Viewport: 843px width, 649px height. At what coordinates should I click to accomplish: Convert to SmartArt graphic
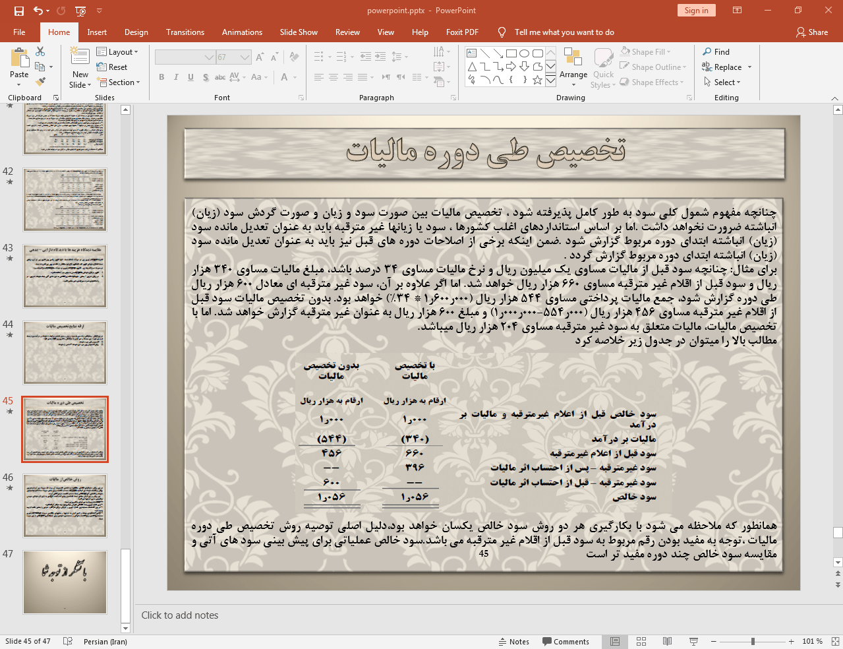pos(442,82)
